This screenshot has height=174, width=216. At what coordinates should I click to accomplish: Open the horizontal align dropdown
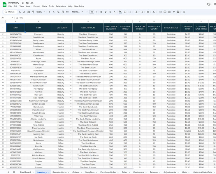tap(137, 12)
